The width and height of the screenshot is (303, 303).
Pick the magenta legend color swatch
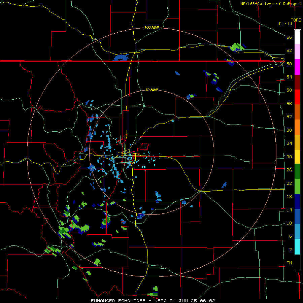coord(297,67)
